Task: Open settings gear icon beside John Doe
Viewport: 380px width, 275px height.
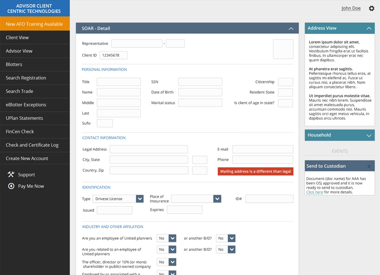Action: [x=372, y=8]
